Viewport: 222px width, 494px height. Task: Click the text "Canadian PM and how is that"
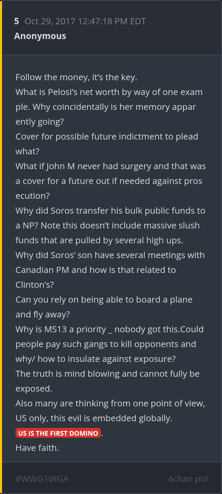tap(96, 270)
